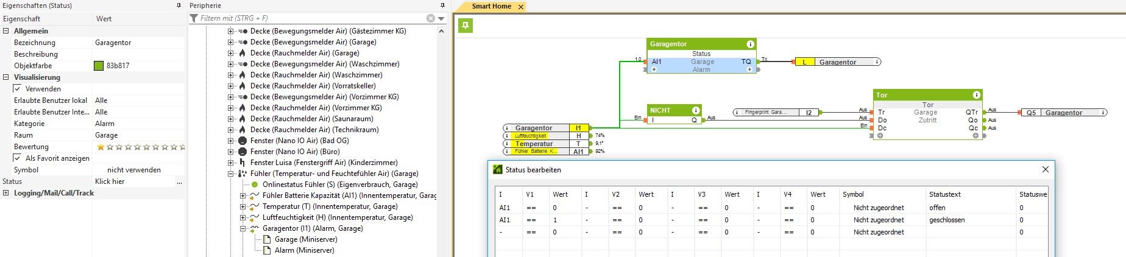Click info icon on Garagentor L output
The height and width of the screenshot is (257, 1126).
[877, 62]
